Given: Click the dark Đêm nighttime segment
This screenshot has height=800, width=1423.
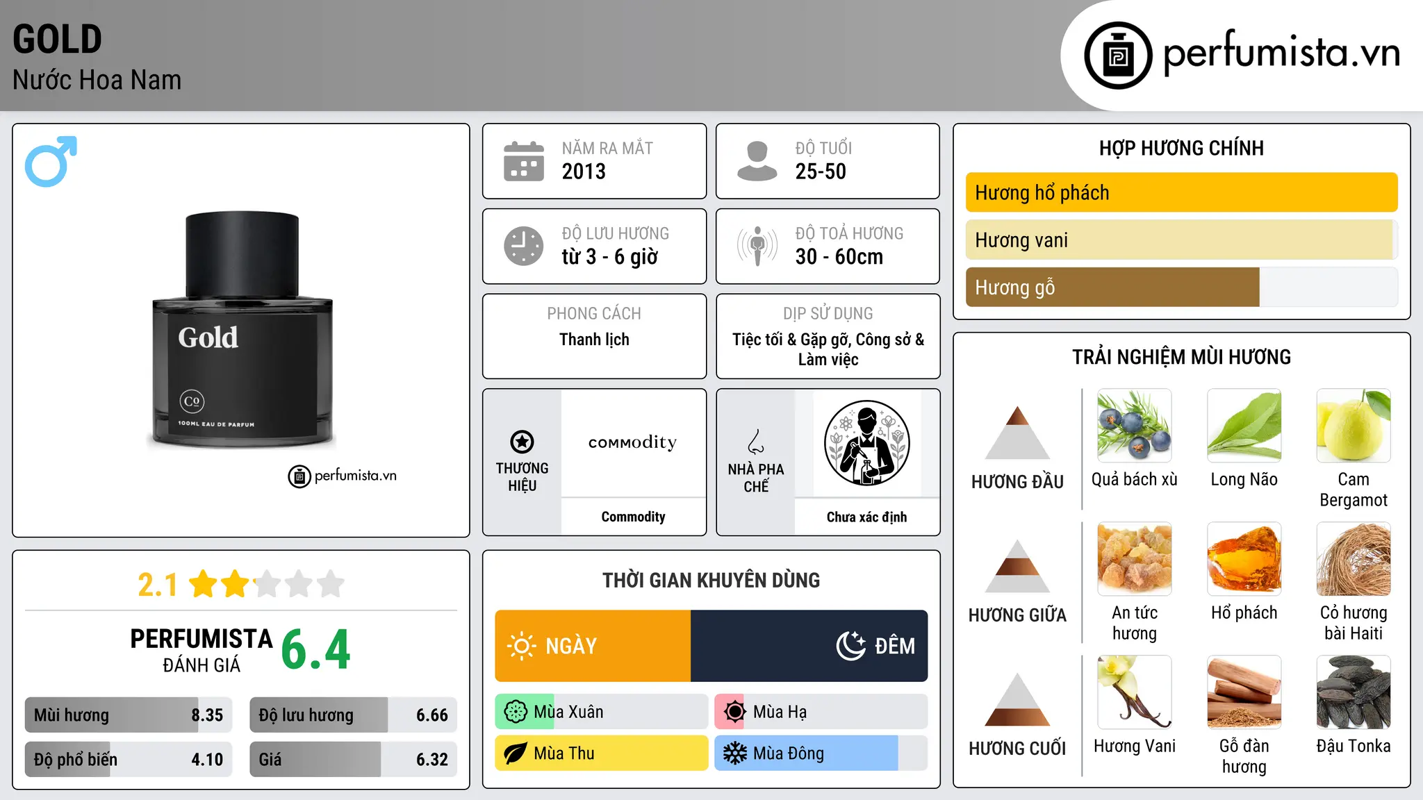Looking at the screenshot, I should click(x=809, y=646).
